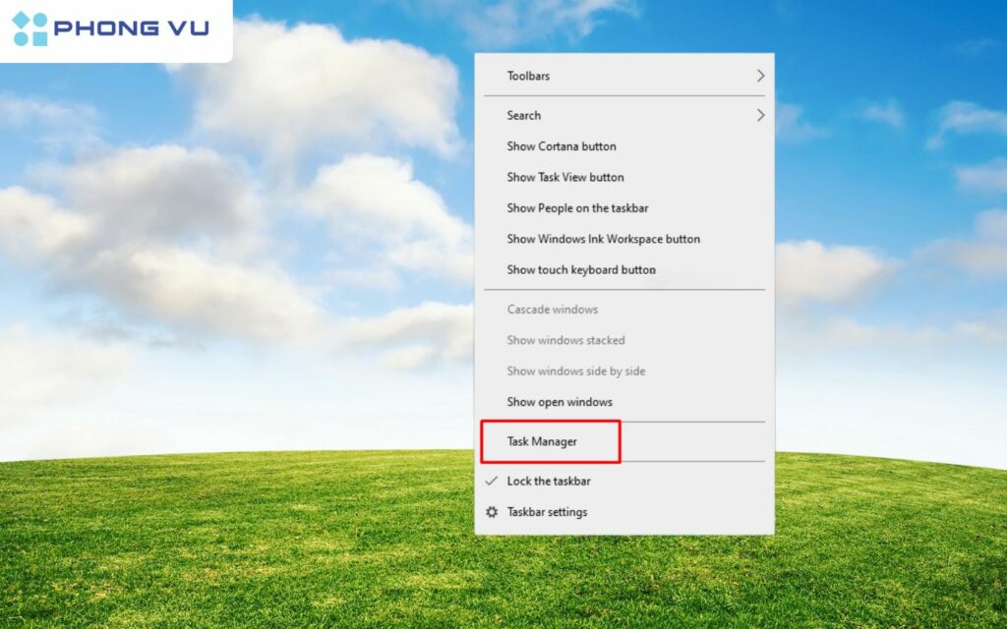This screenshot has width=1007, height=629.
Task: Toggle Show Cortana button option
Action: pos(562,146)
